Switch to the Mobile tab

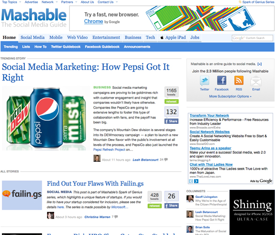point(56,38)
